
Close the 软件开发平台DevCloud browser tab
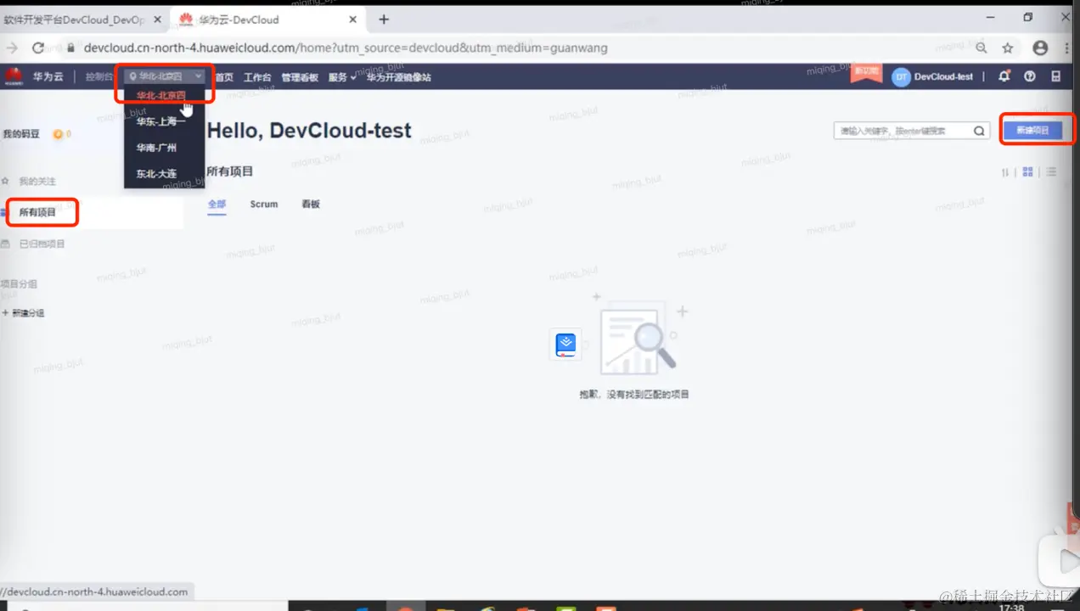pos(157,20)
